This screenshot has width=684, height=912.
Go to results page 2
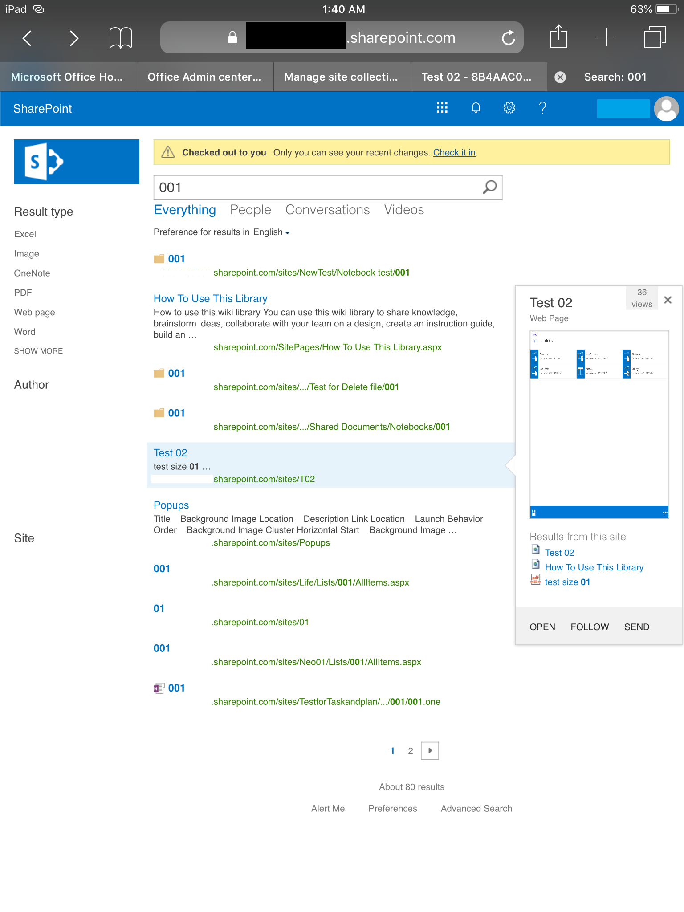(410, 751)
